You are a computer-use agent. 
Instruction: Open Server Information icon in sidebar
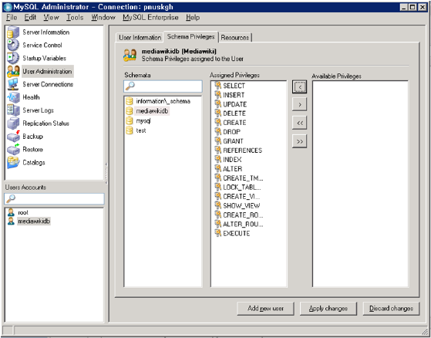[13, 32]
